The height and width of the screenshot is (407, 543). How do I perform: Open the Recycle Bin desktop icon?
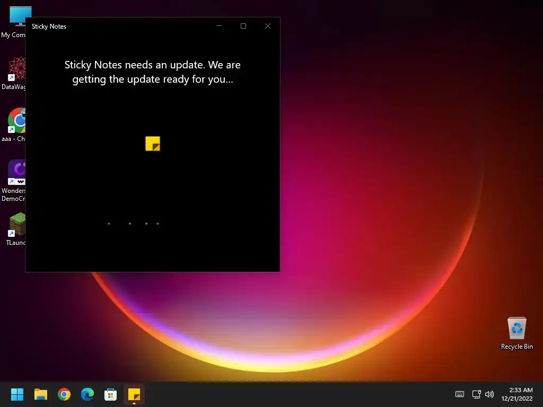[516, 333]
